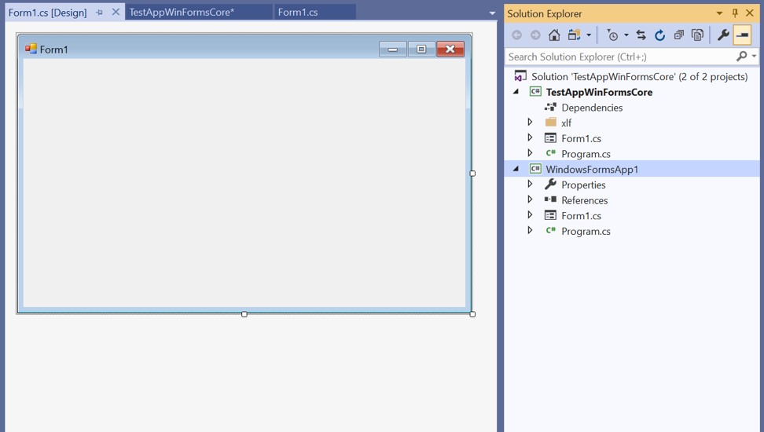The image size is (764, 432).
Task: Click the Back navigation arrow in Solution Explorer
Action: pyautogui.click(x=517, y=35)
